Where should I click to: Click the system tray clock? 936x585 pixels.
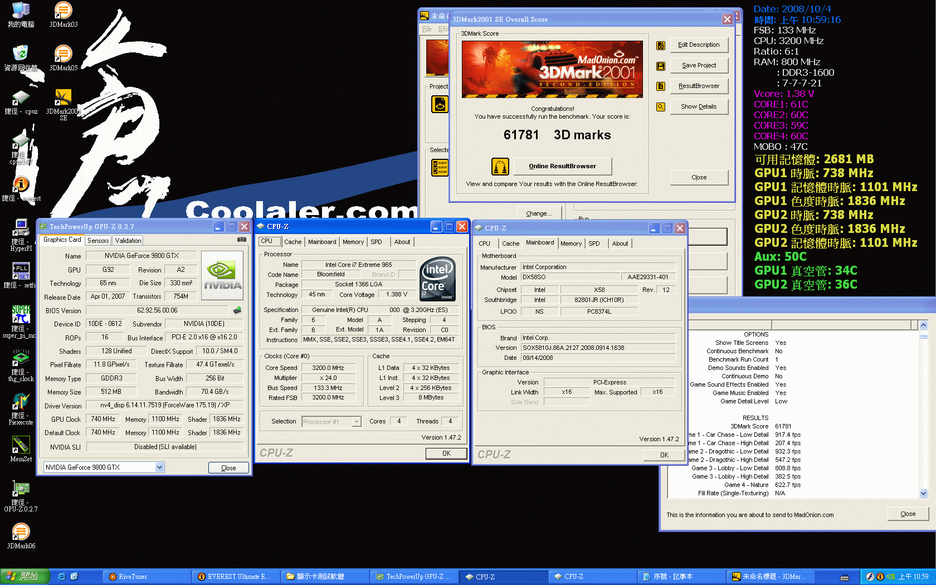pos(914,577)
